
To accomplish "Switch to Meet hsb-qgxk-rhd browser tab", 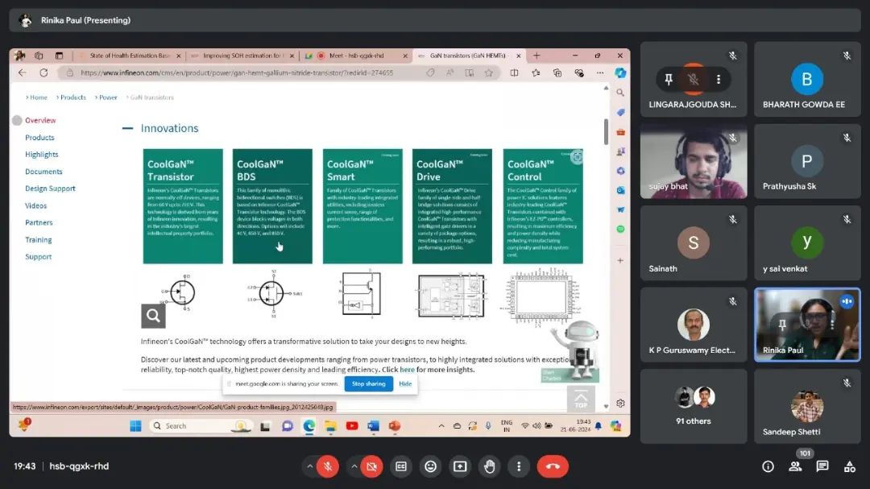I will coord(357,56).
